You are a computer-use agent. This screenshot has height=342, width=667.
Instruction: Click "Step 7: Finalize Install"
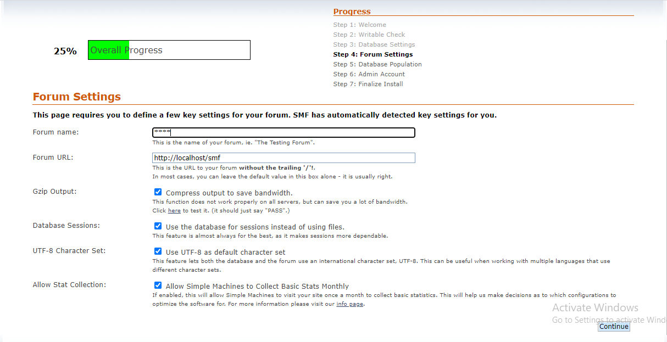click(368, 83)
